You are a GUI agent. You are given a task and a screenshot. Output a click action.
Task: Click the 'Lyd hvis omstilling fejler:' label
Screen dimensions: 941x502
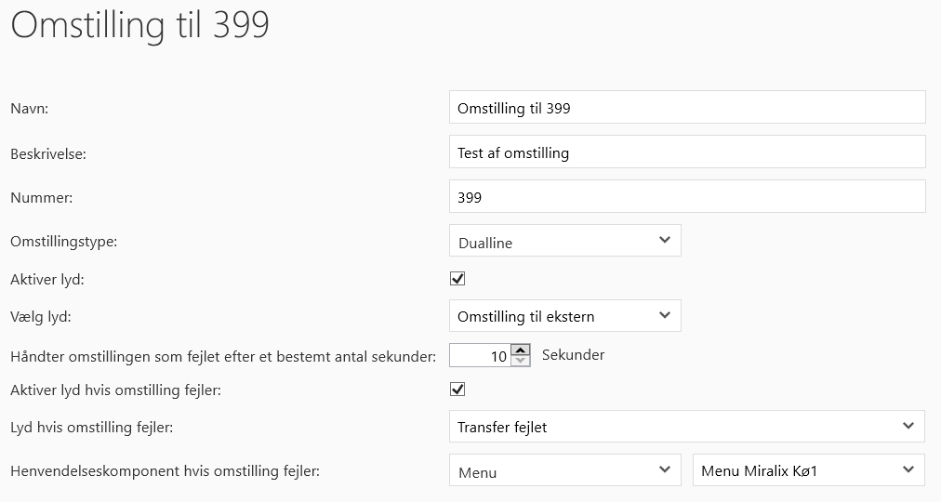point(92,428)
